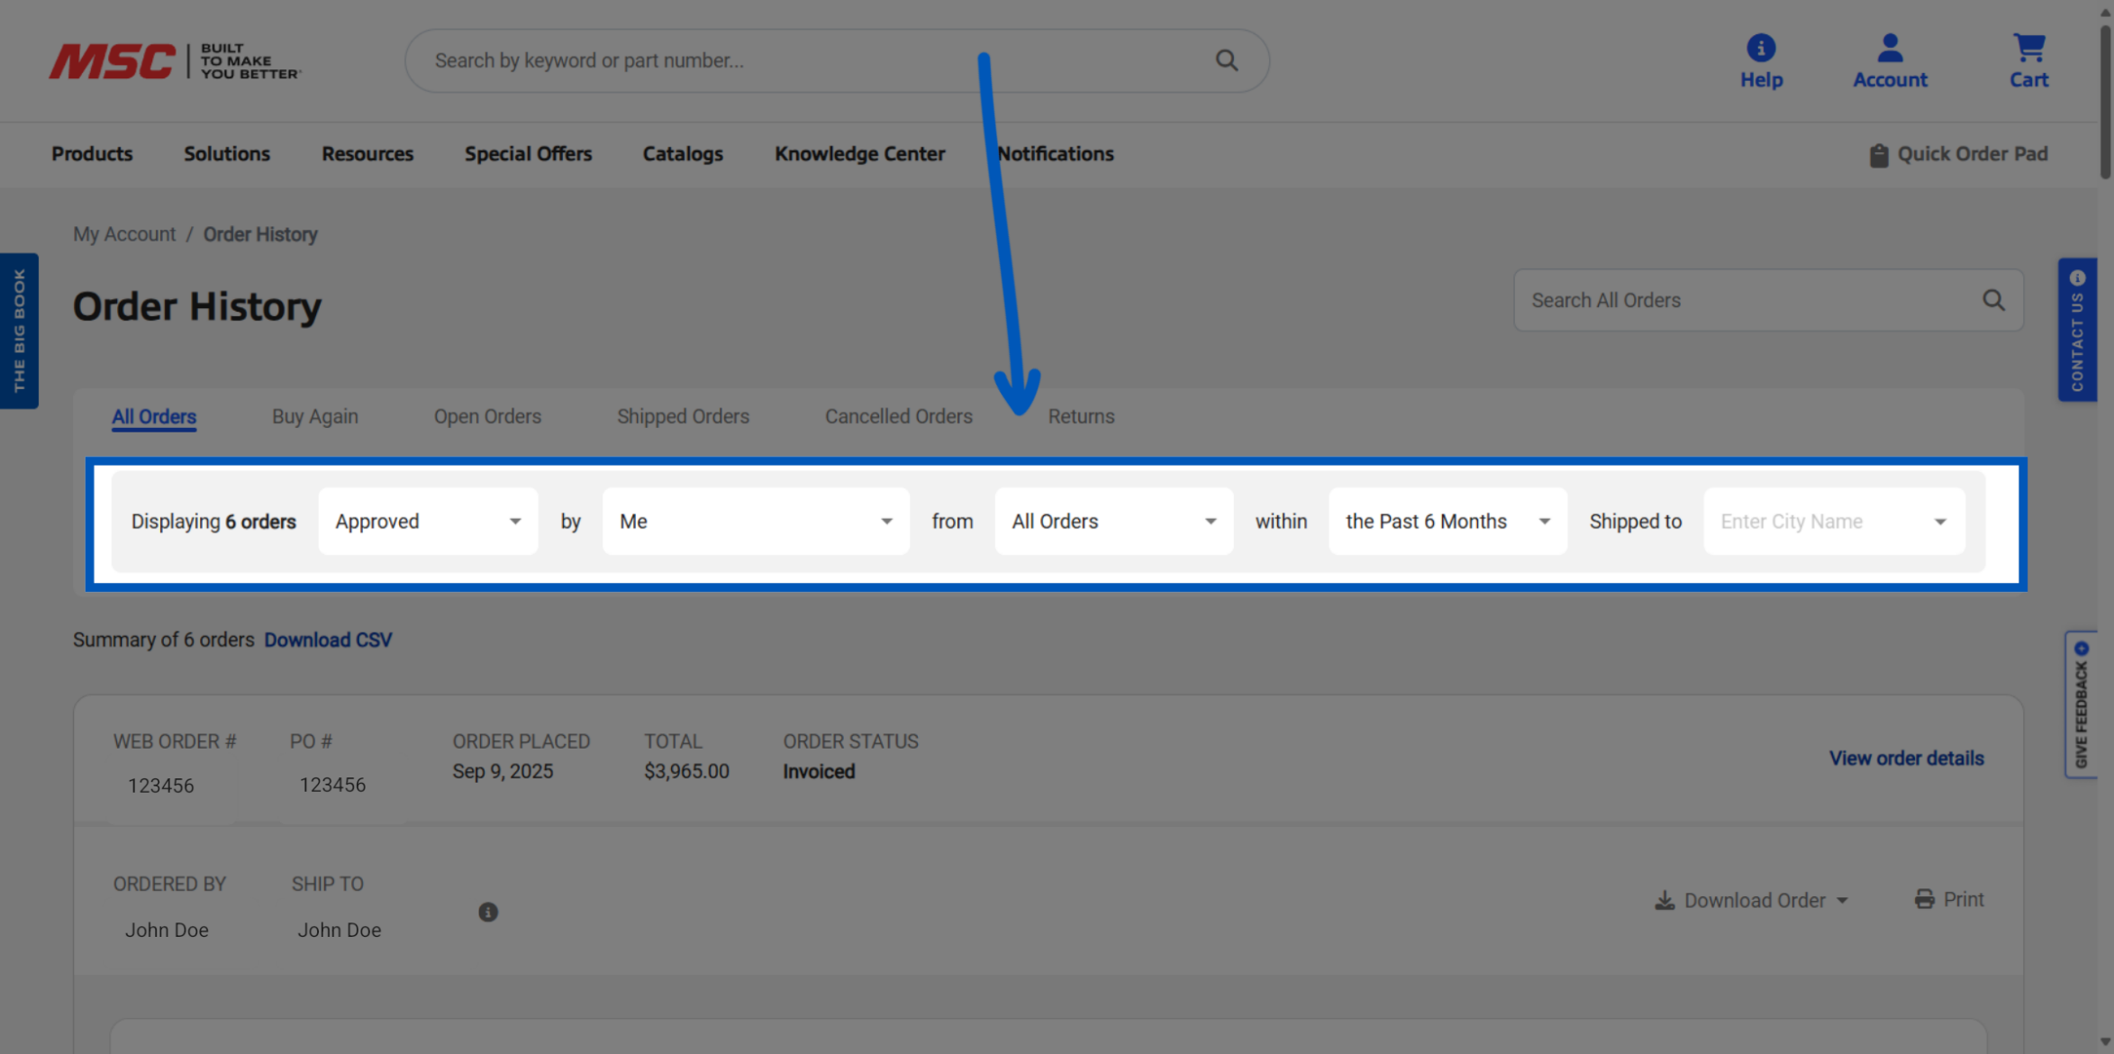Click the Quick Order Pad clipboard icon
This screenshot has height=1054, width=2114.
click(x=1878, y=155)
